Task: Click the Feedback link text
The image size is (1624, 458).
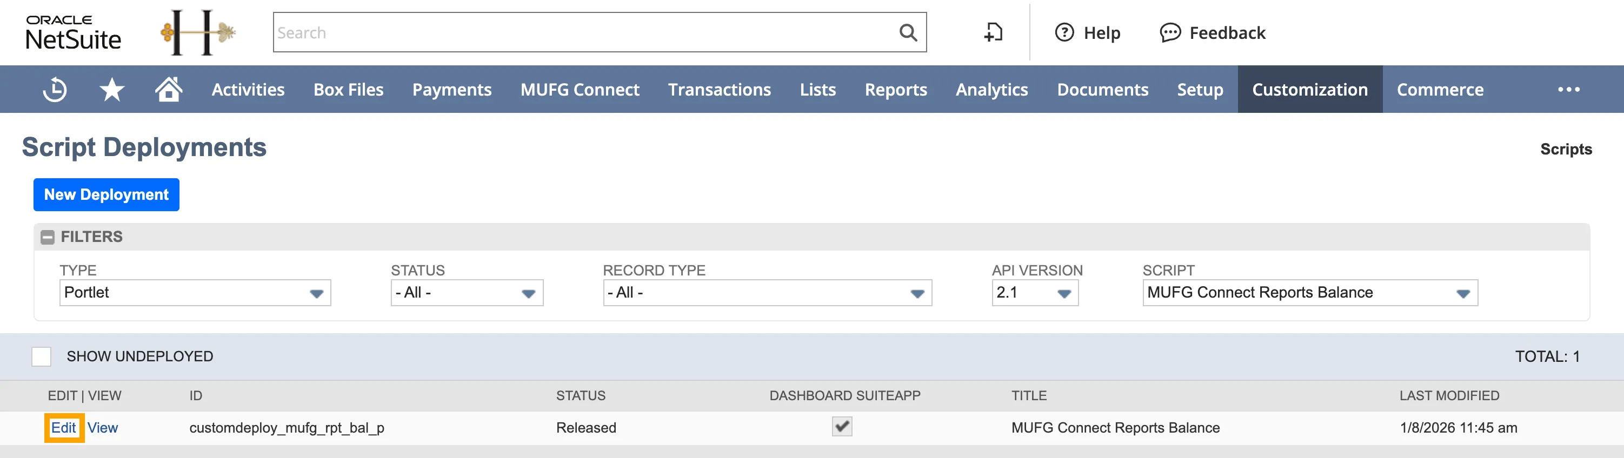Action: tap(1227, 33)
